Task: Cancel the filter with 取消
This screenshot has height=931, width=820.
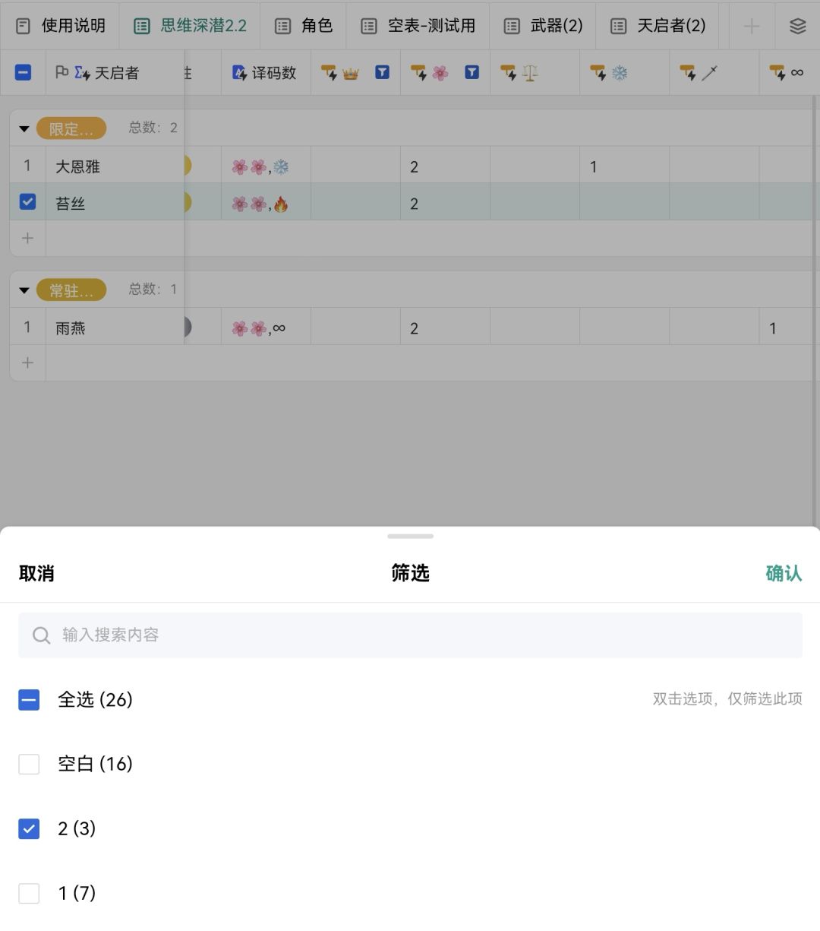Action: 36,573
